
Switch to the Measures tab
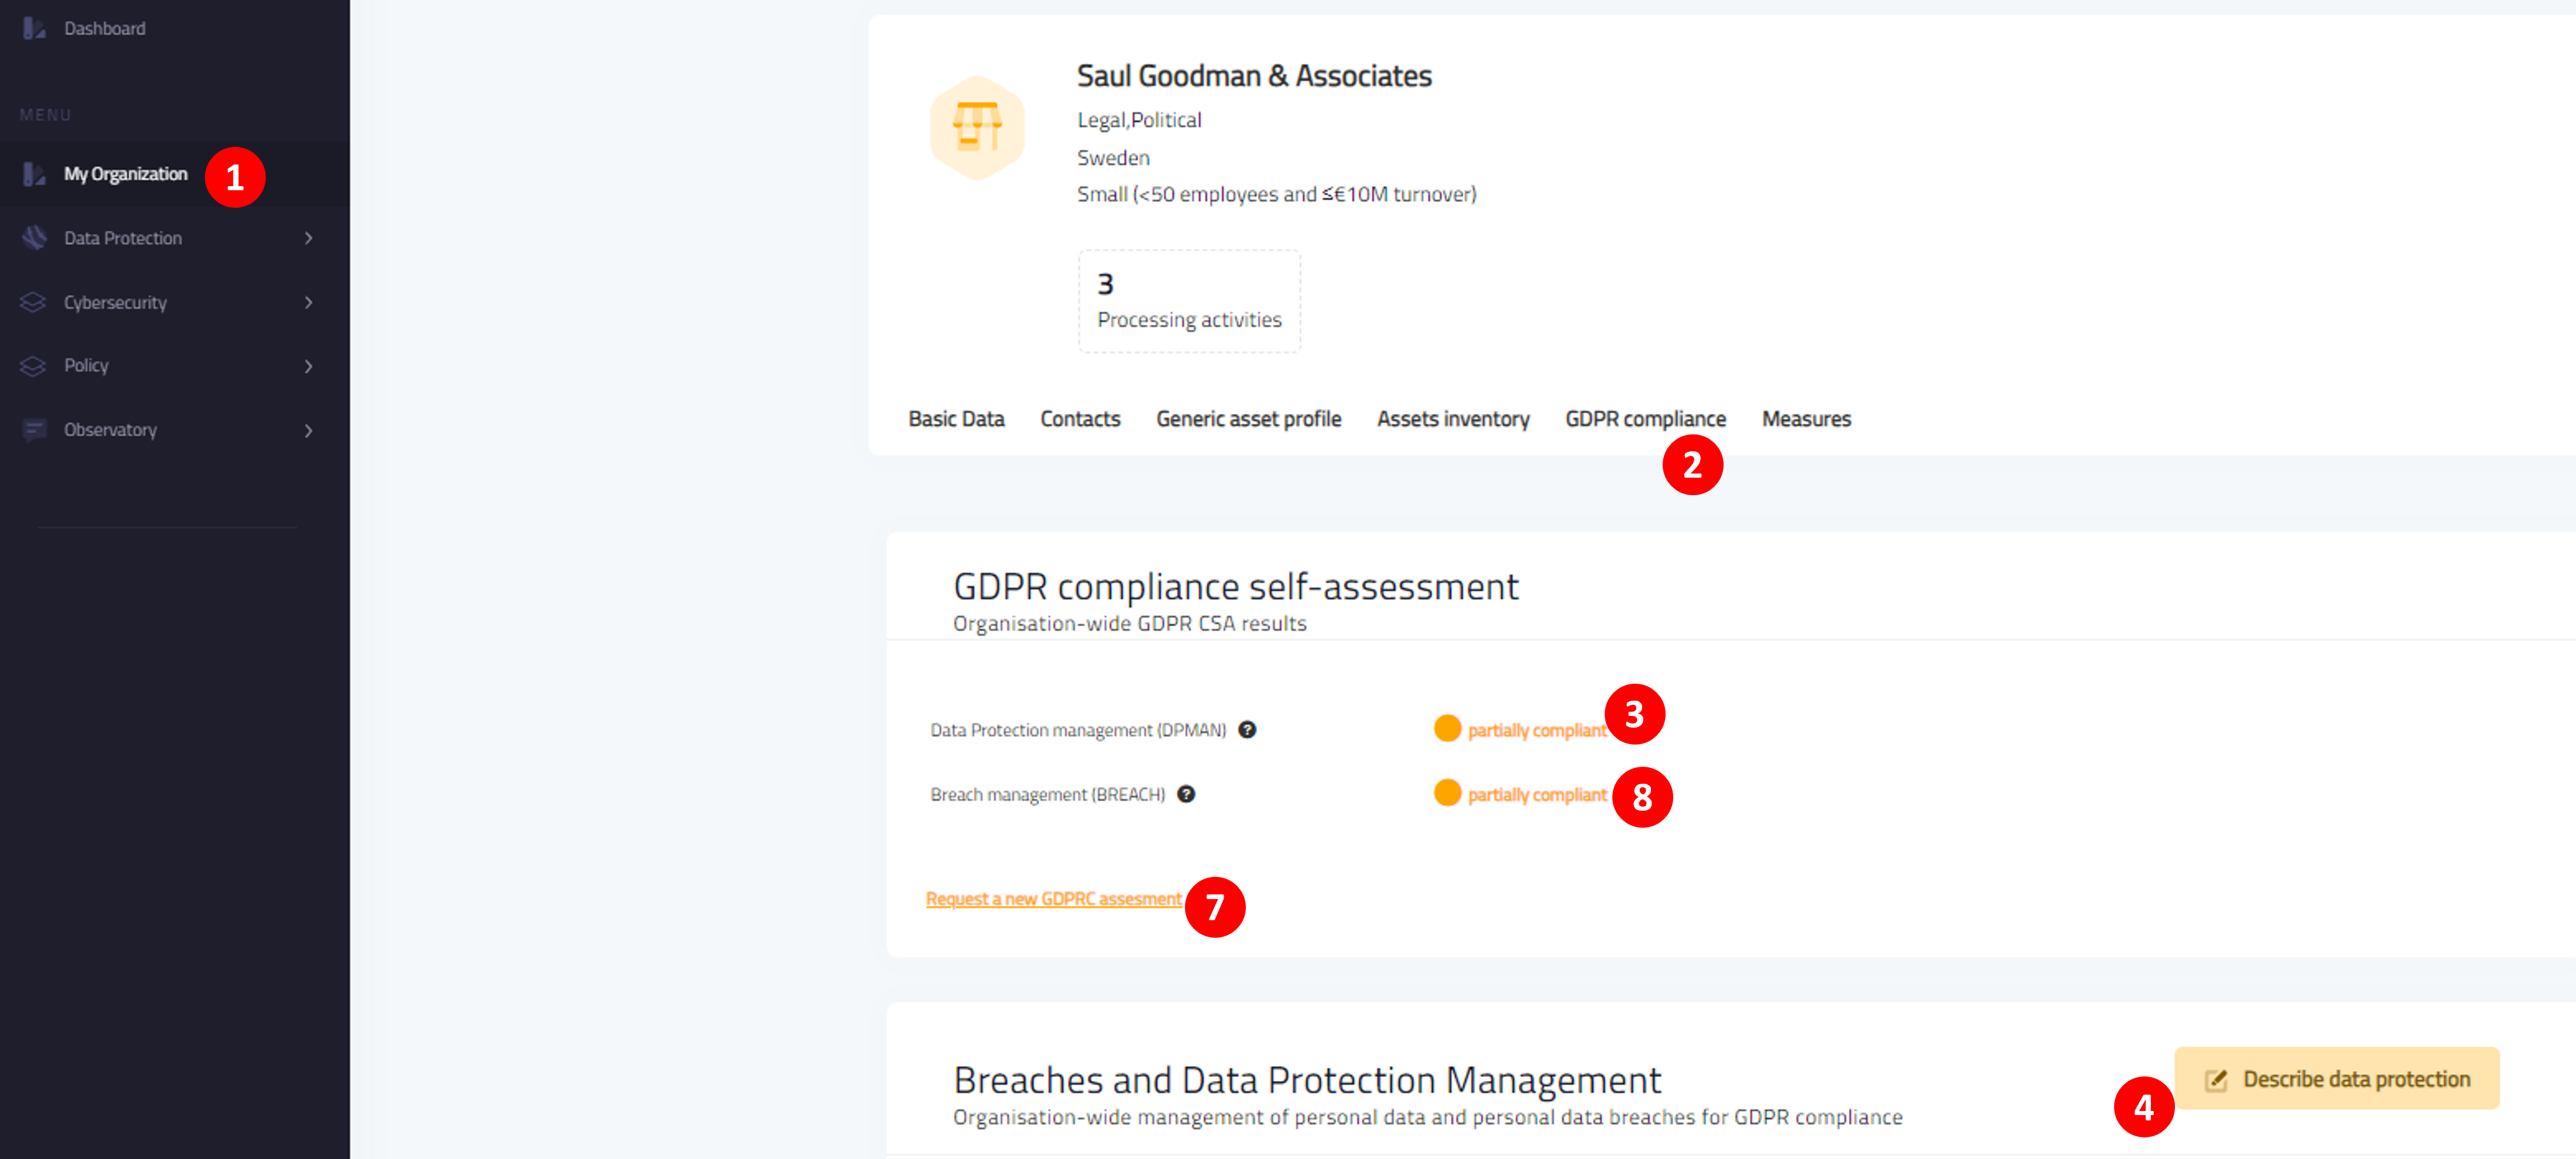tap(1806, 419)
